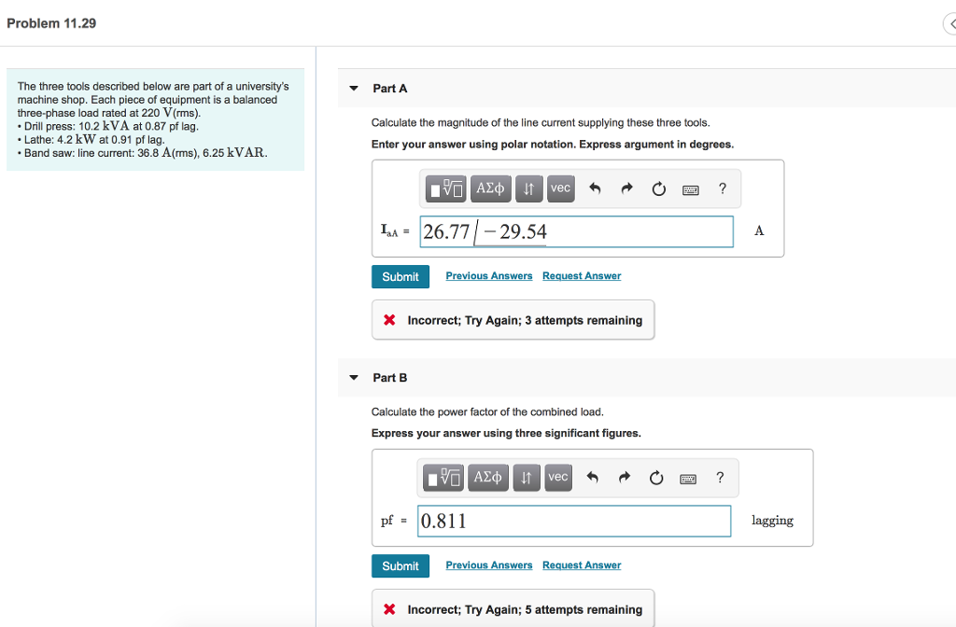The height and width of the screenshot is (627, 956).
Task: Select the IaA answer input field
Action: coord(576,230)
